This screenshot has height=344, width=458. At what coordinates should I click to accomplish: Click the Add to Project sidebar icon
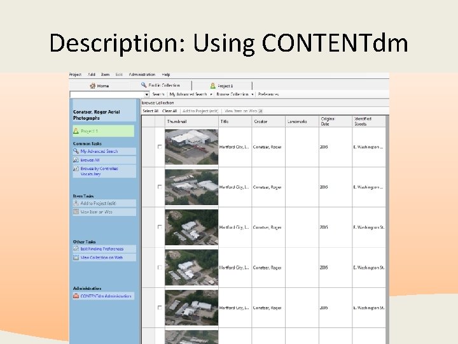(x=76, y=203)
